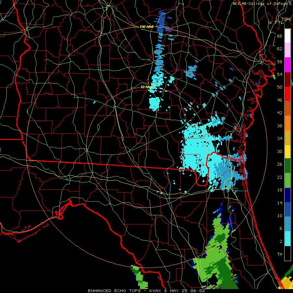Click the legend value 46

280,100
